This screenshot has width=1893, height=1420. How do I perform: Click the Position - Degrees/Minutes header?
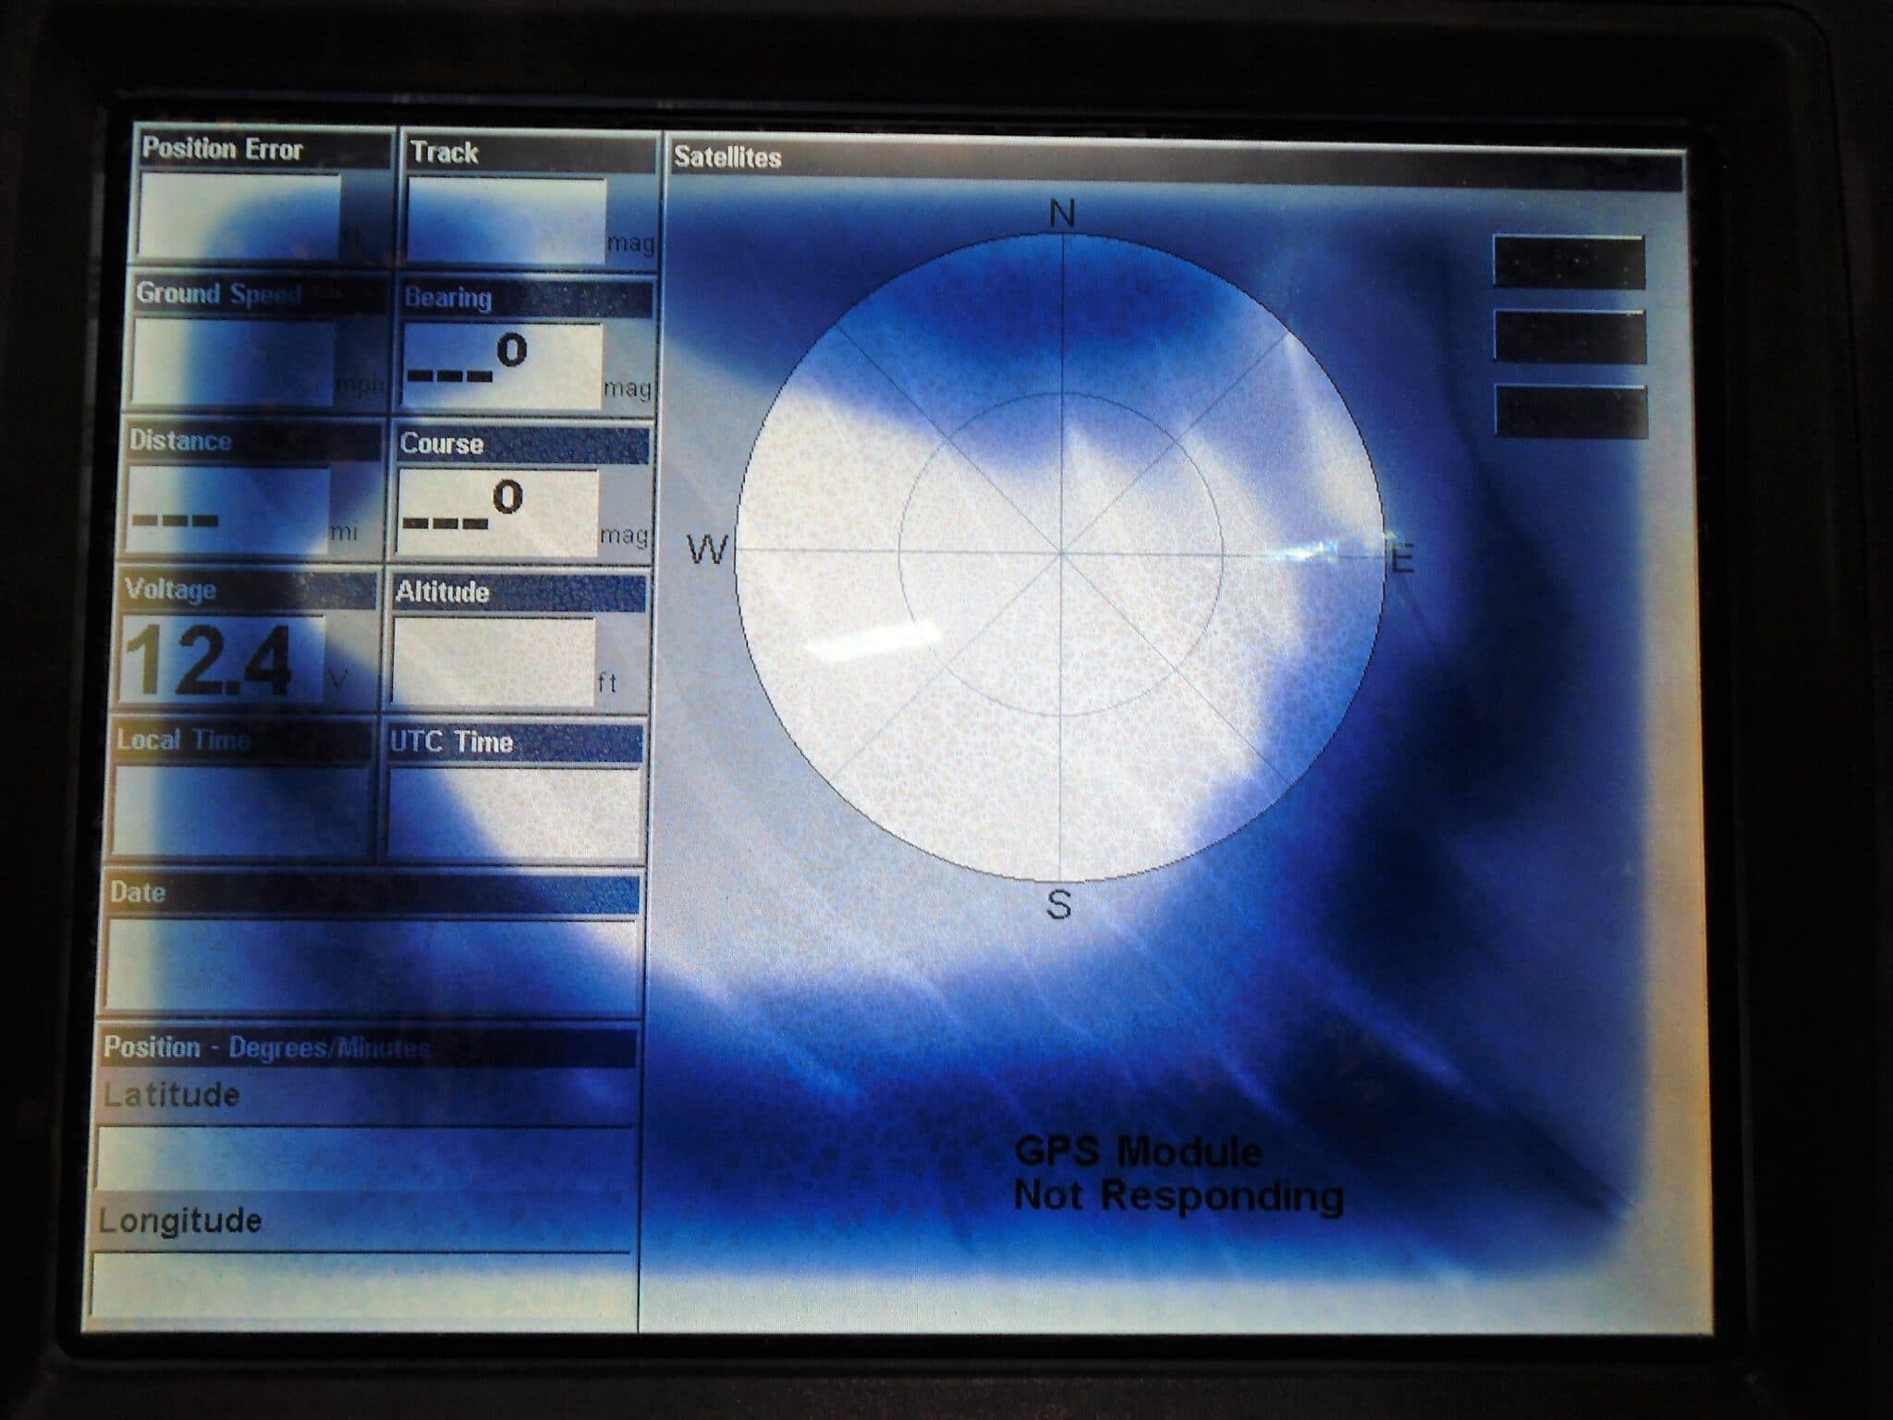click(x=368, y=1047)
